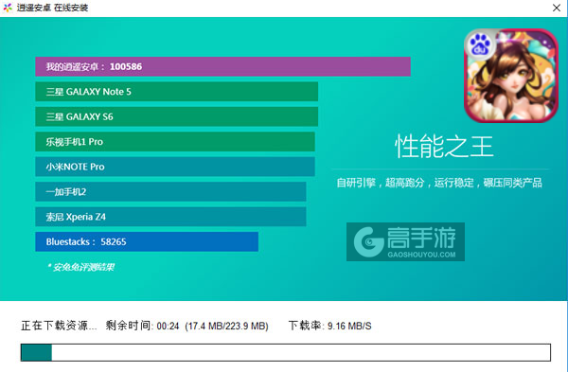Click the 性能之王 headline
568x372 pixels.
(x=444, y=147)
